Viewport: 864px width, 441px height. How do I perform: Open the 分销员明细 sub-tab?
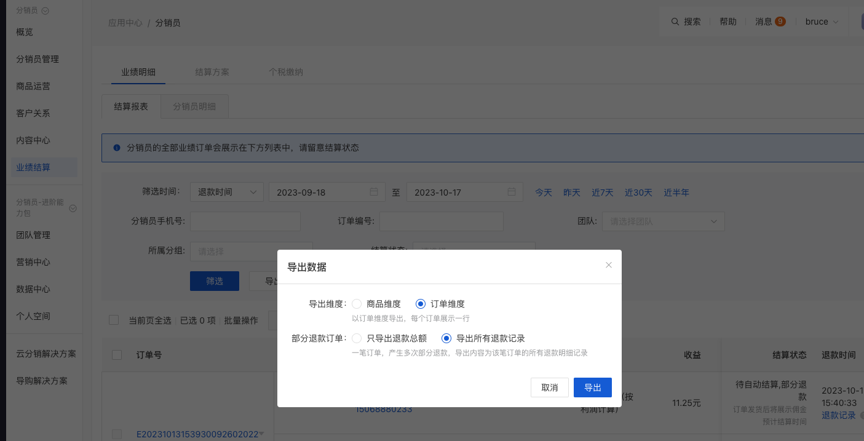pos(194,106)
